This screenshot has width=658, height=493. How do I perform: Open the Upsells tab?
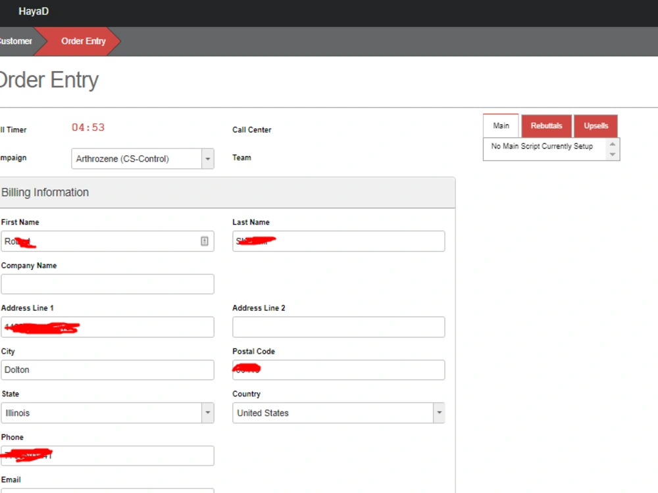pyautogui.click(x=595, y=126)
